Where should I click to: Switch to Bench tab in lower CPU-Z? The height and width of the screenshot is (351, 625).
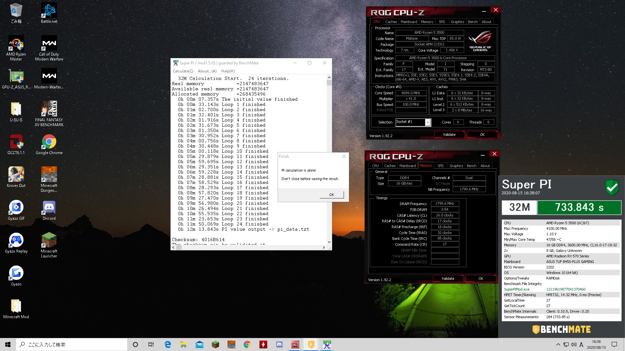[x=471, y=166]
